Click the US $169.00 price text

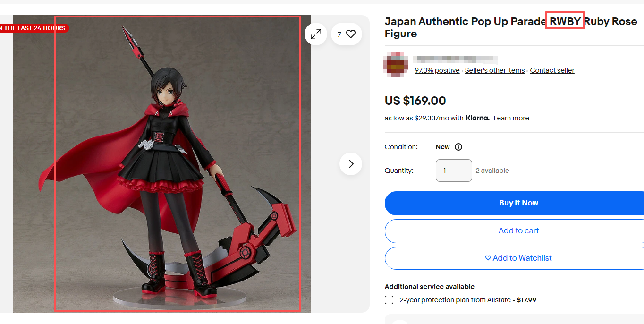point(415,101)
